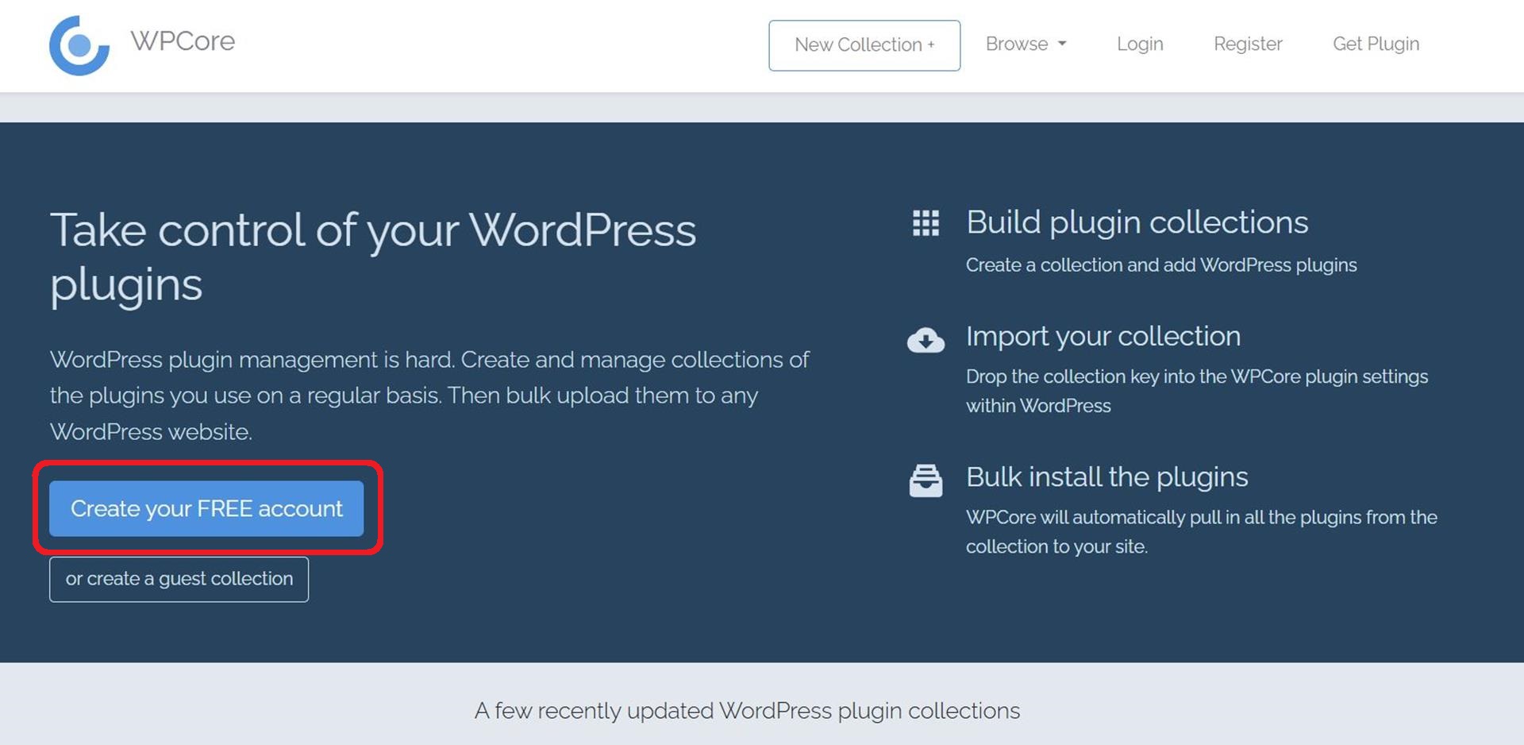Image resolution: width=1524 pixels, height=745 pixels.
Task: Click the 'Bulk install the plugins' heading
Action: tap(1106, 477)
